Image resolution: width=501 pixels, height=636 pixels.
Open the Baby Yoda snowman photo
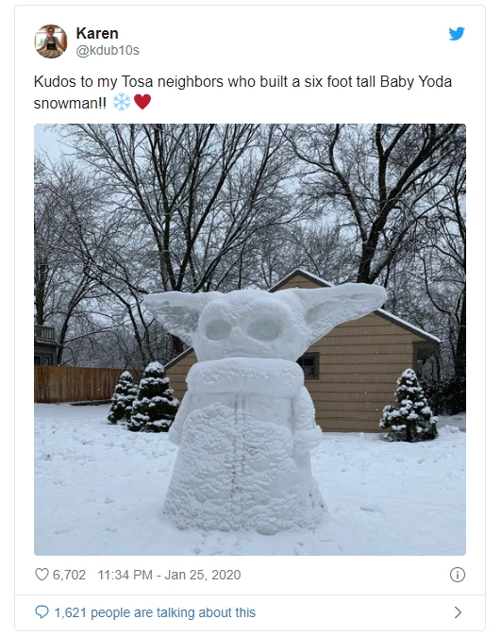pyautogui.click(x=250, y=340)
